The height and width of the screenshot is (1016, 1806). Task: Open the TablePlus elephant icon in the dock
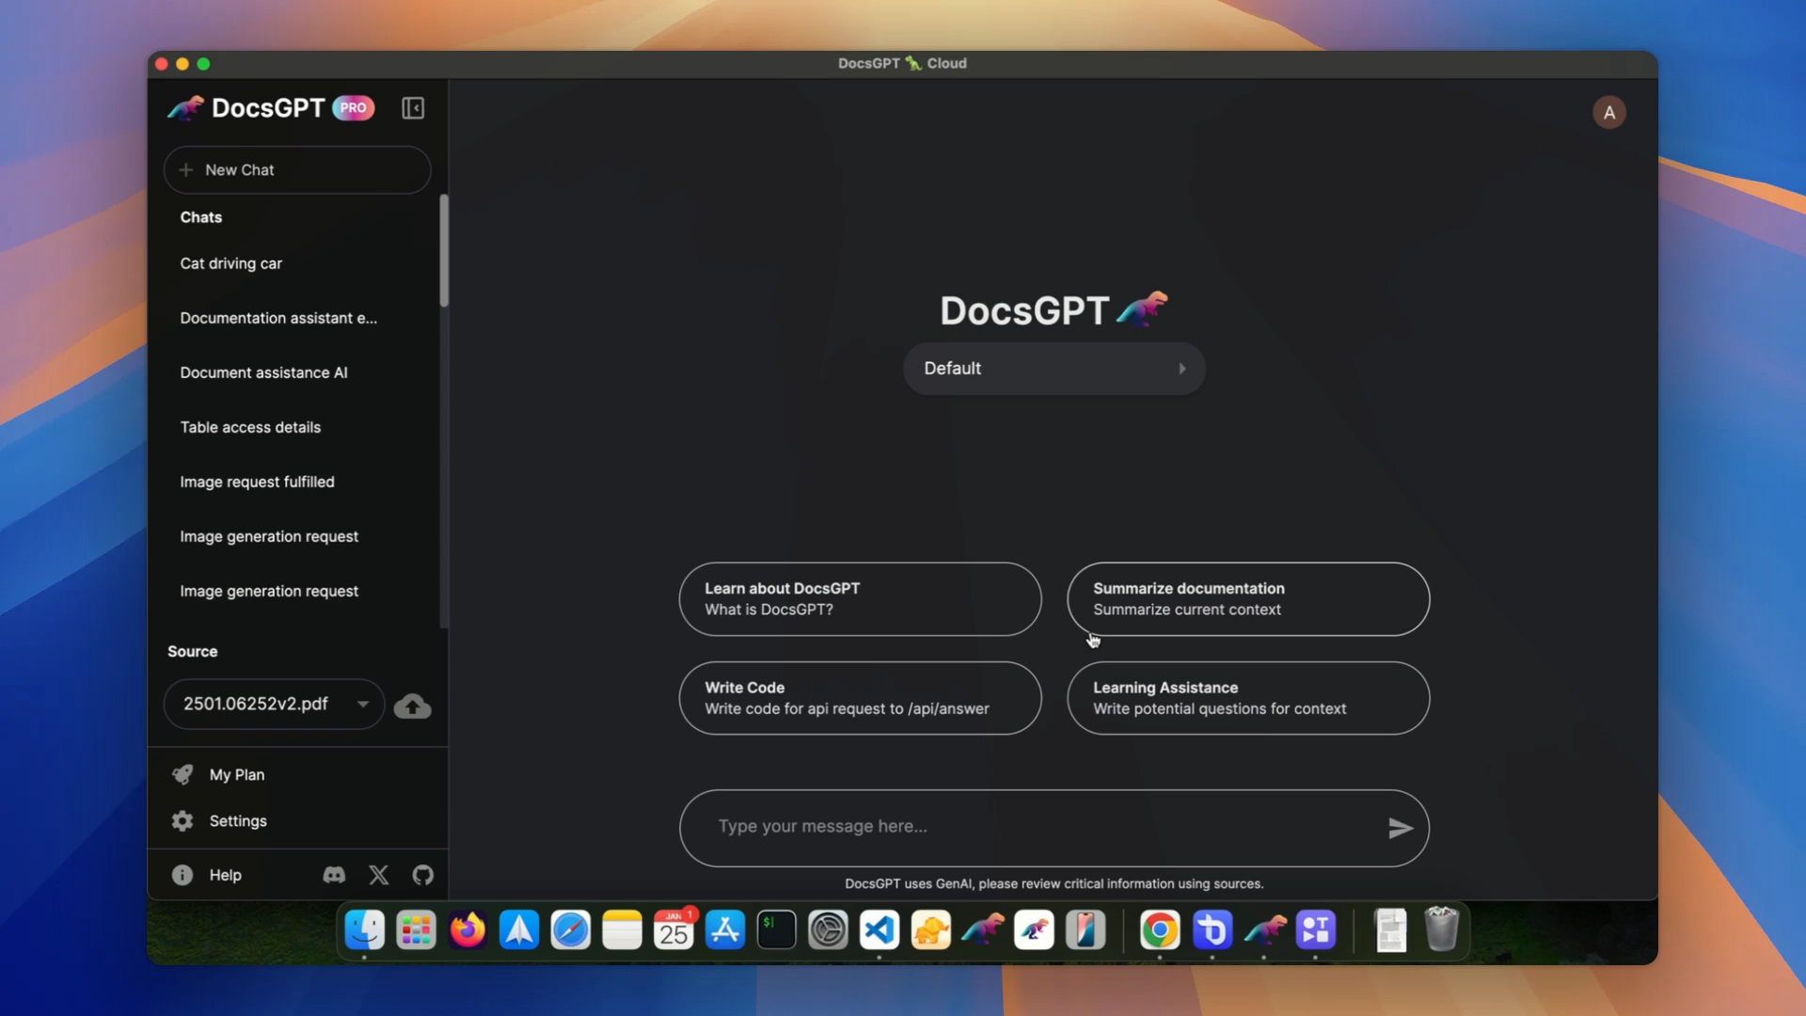(x=931, y=930)
